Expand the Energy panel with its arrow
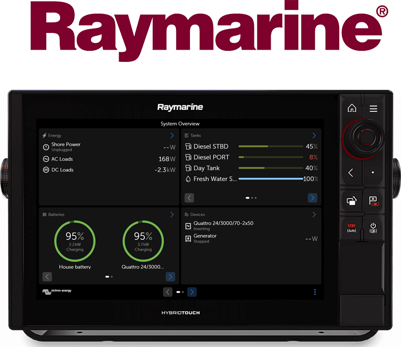Screen dimensions: 401x347 point(172,136)
